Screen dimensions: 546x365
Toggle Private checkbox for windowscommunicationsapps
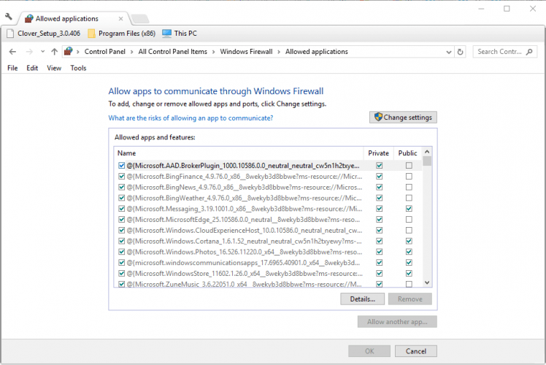[x=379, y=263]
